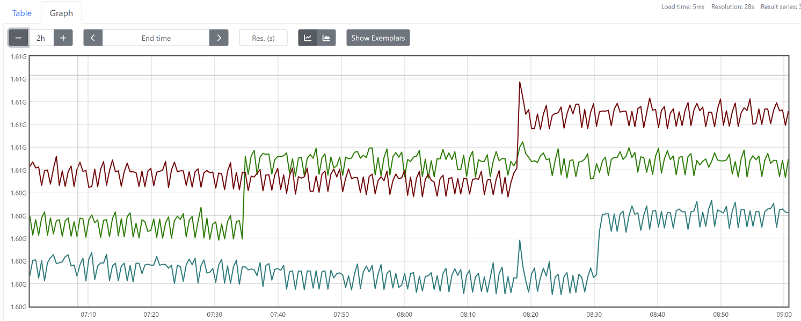Step end time forward with right chevron
The image size is (801, 321).
(219, 38)
